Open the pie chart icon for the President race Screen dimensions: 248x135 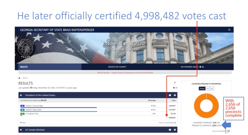coord(175,95)
